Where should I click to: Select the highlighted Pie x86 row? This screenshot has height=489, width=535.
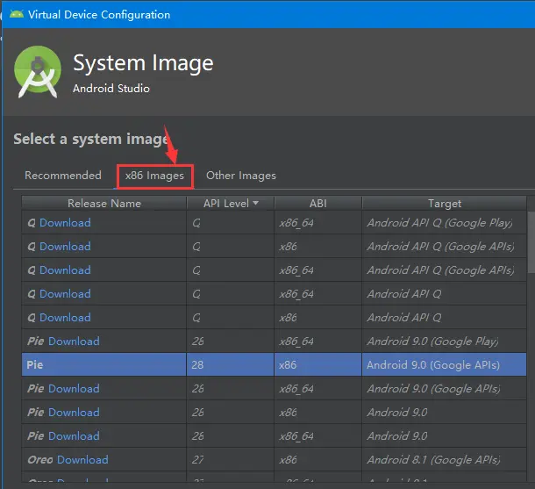(x=263, y=364)
